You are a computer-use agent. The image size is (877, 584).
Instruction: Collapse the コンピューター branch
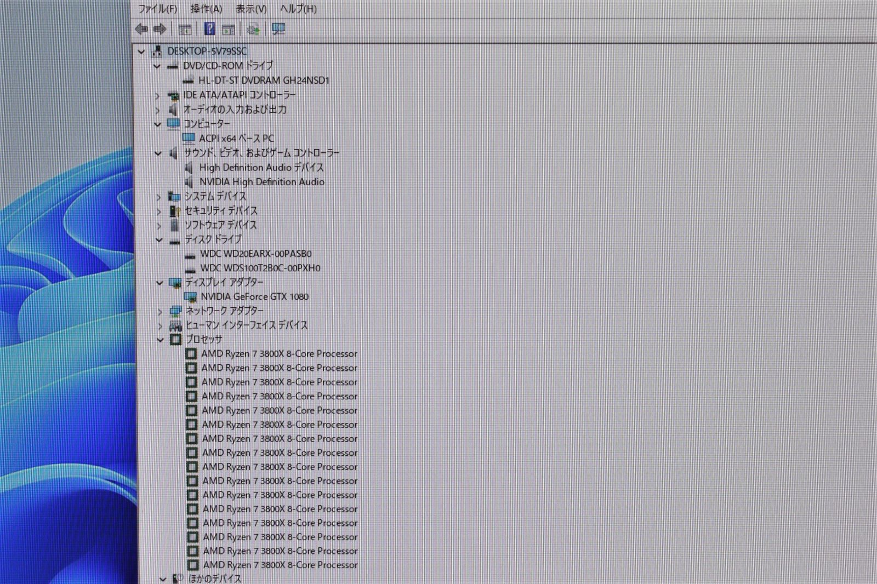tap(158, 124)
